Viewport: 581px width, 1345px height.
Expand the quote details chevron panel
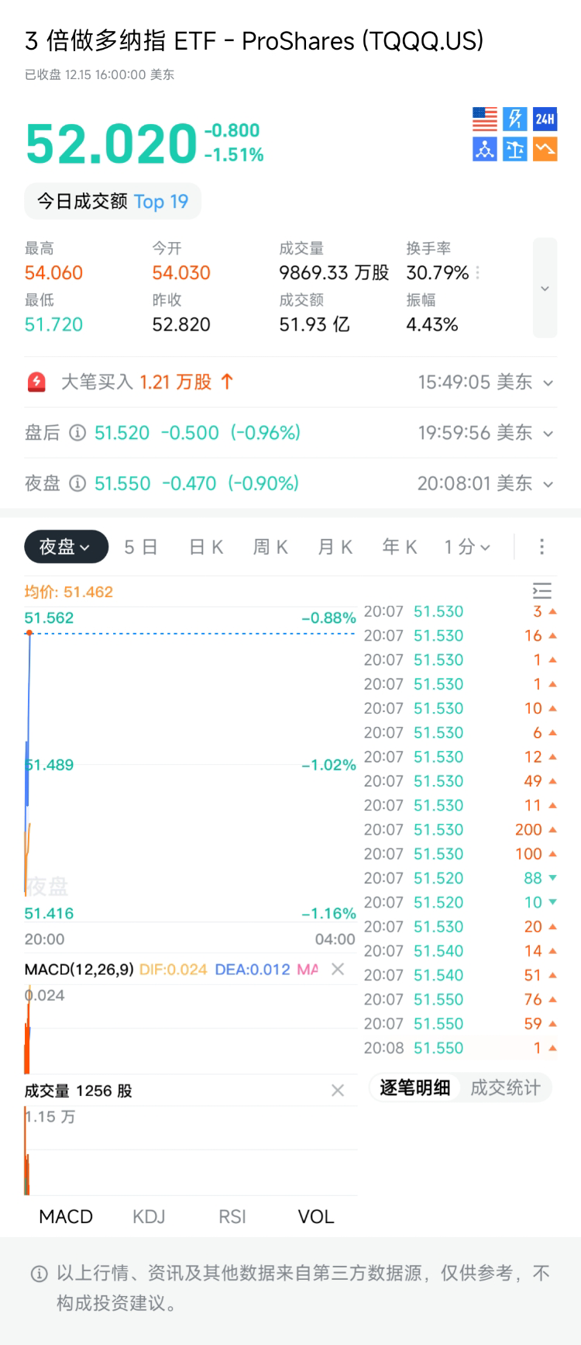(x=545, y=288)
